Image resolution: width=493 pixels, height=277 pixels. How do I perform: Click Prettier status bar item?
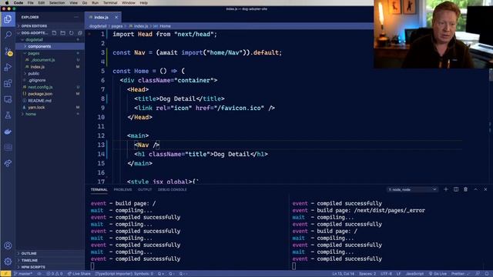pyautogui.click(x=460, y=274)
